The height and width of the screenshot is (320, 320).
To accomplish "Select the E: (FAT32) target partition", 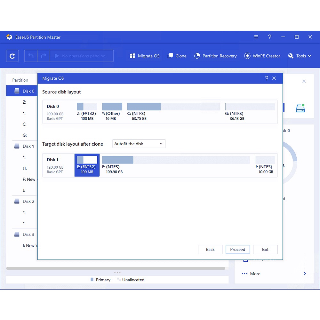I will click(x=87, y=165).
